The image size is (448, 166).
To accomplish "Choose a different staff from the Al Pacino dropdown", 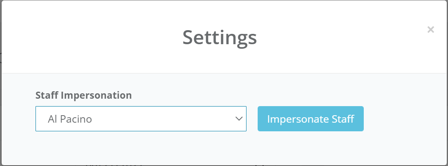I will [x=141, y=119].
